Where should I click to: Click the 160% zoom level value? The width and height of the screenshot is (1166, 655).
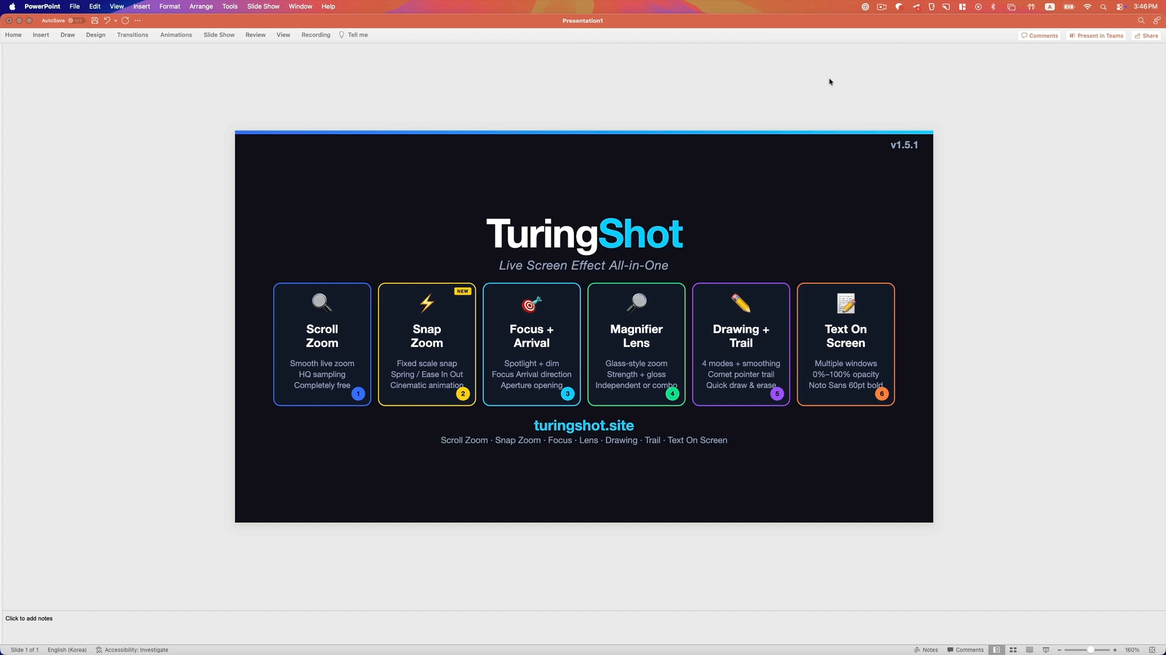1132,650
